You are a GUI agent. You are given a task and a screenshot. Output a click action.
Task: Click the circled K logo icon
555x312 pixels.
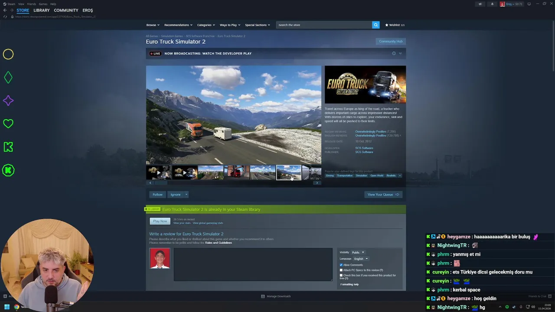click(x=8, y=170)
